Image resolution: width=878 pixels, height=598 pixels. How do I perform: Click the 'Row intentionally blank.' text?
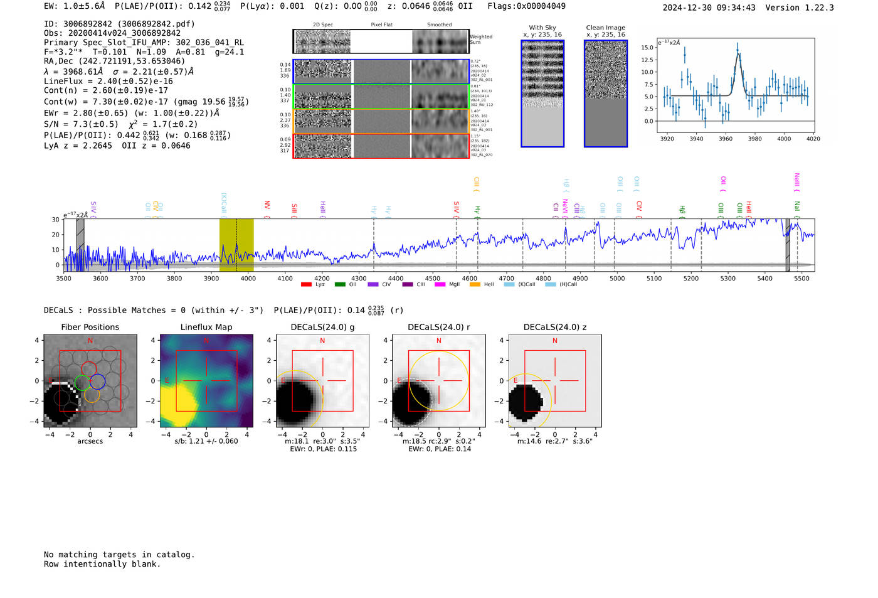point(102,564)
